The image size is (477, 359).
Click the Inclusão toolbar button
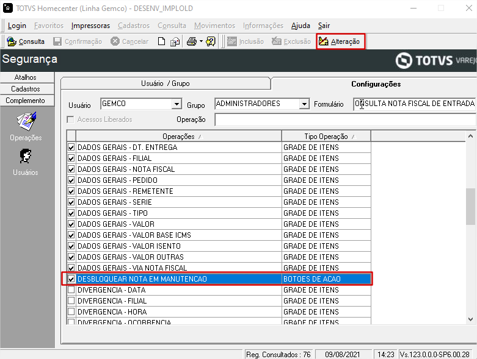246,41
